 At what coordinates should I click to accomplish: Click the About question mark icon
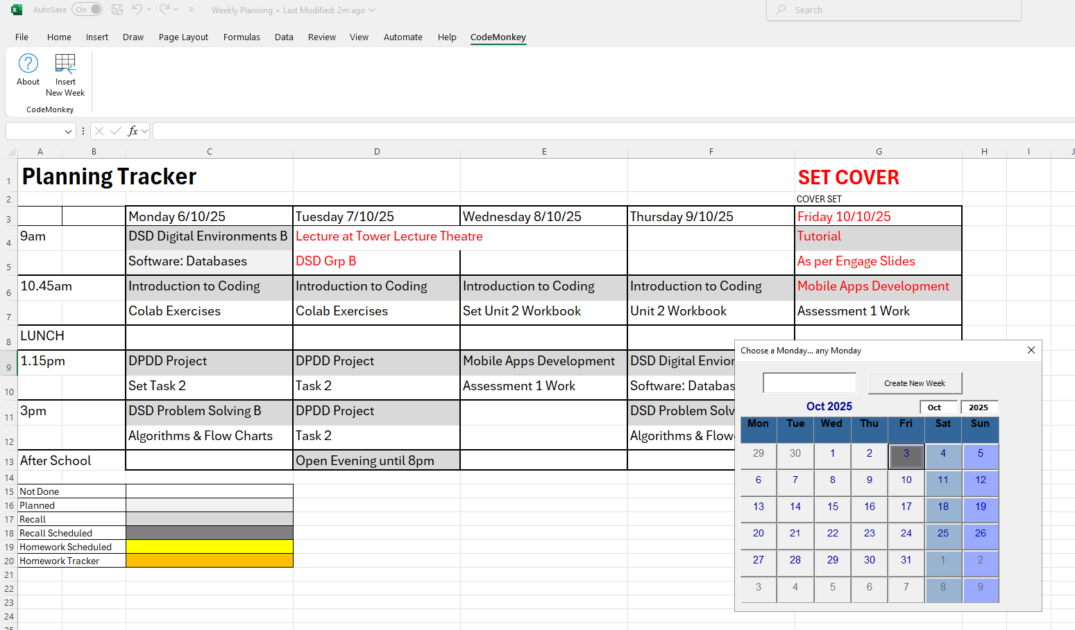point(28,64)
